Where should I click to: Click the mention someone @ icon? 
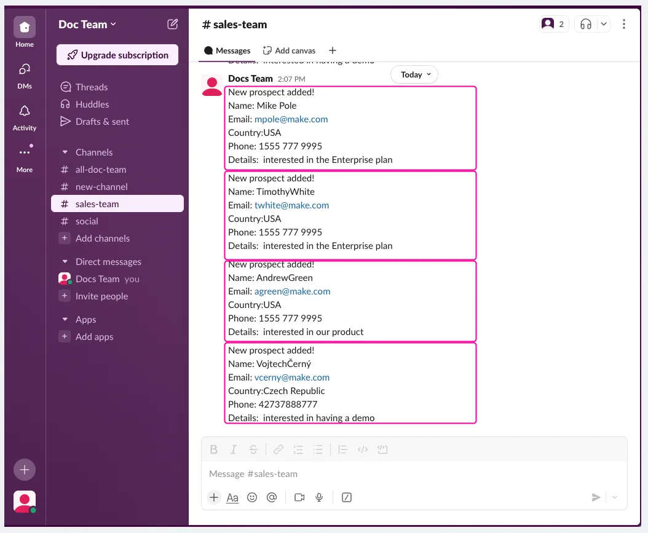272,497
